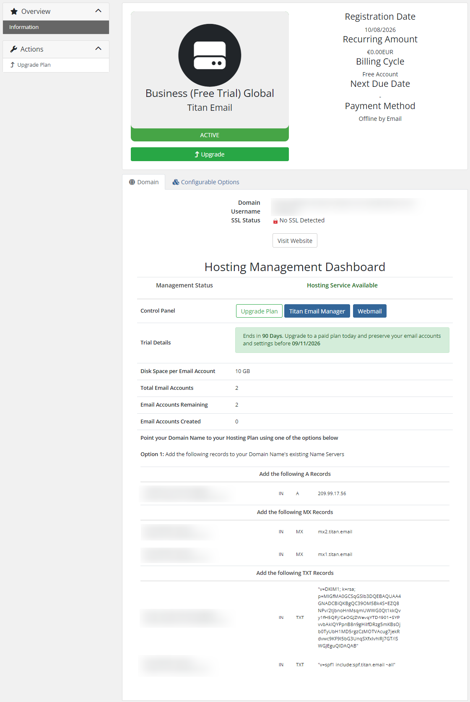Screen dimensions: 470x702
Task: Click the cubes icon on Configurable Options tab
Action: point(176,182)
